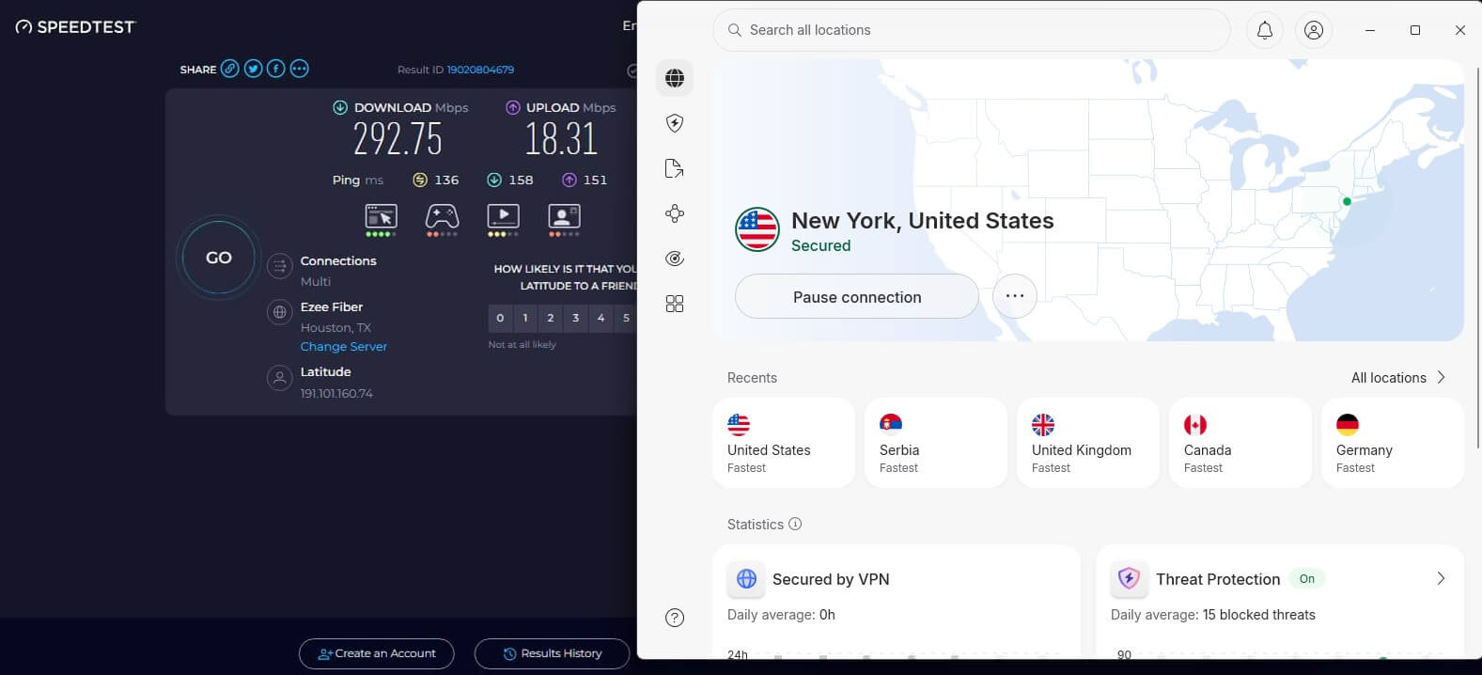Click Create an Account button

[376, 653]
